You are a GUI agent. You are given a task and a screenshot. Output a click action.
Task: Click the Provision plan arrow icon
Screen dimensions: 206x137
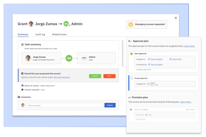[130, 97]
